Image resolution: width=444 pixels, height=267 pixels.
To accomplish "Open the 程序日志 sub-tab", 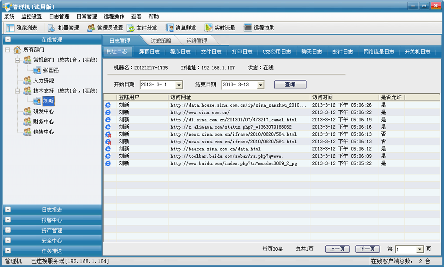I will 180,52.
